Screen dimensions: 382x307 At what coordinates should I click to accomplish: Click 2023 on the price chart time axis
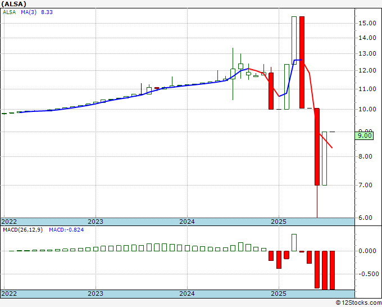(95, 222)
